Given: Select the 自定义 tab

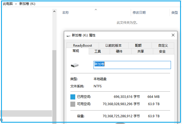Looking at the screenshot, I should click(163, 46).
